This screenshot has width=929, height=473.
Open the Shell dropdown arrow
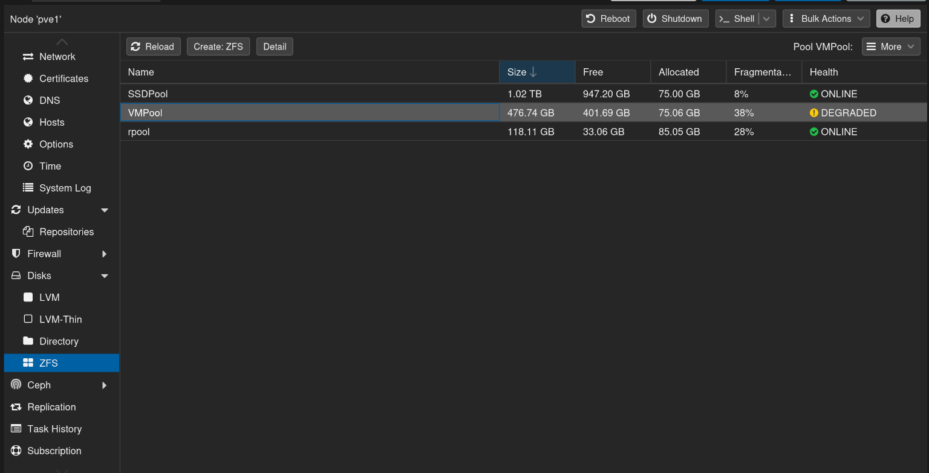coord(767,19)
